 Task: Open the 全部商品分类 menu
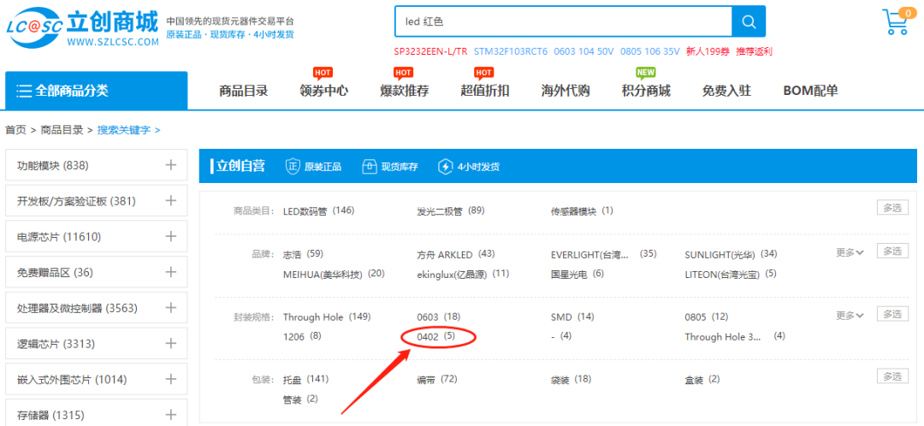coord(97,91)
